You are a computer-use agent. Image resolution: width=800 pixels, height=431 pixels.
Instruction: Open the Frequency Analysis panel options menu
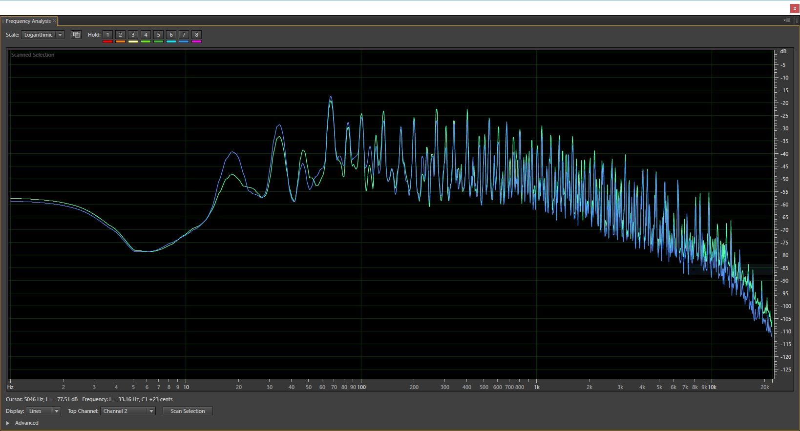(787, 21)
